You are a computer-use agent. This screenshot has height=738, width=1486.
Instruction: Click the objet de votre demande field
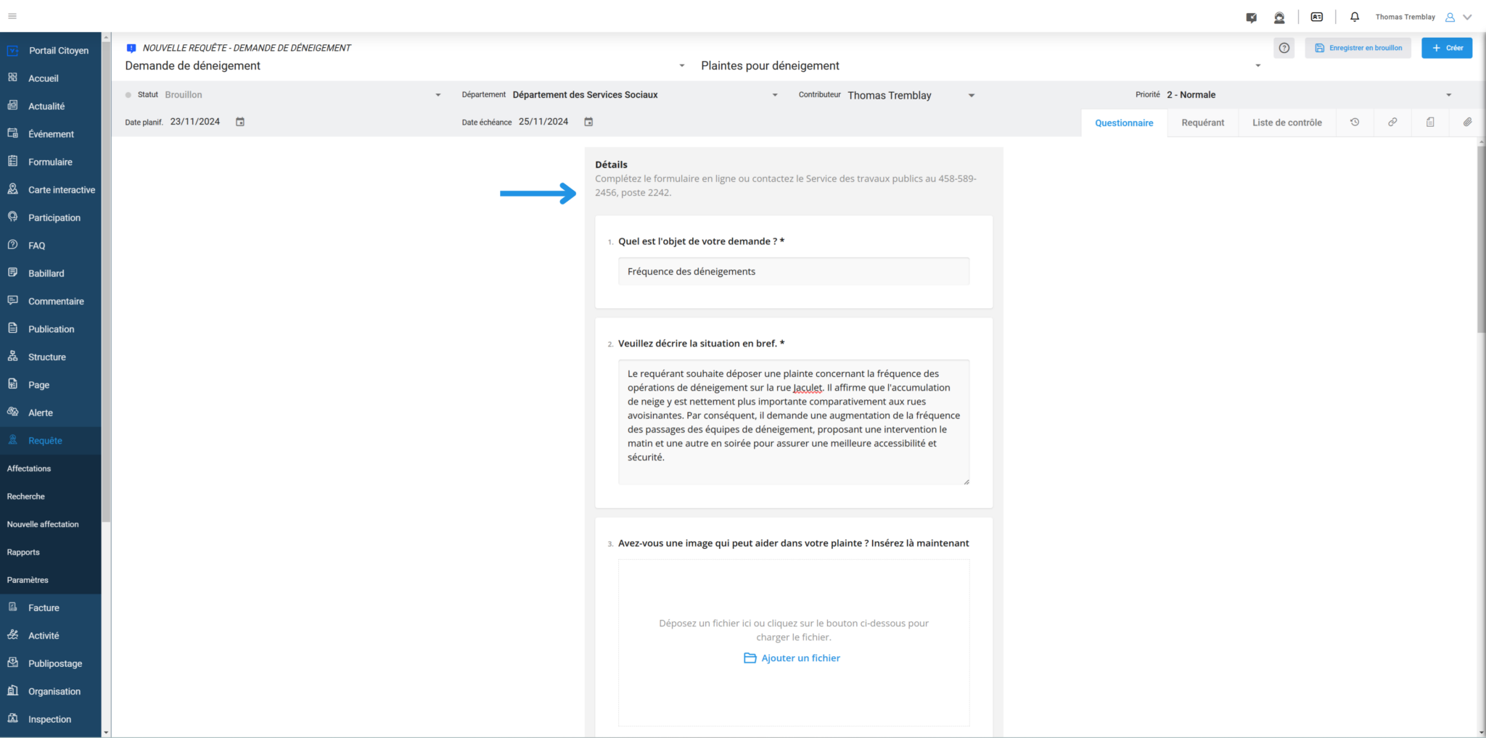793,271
